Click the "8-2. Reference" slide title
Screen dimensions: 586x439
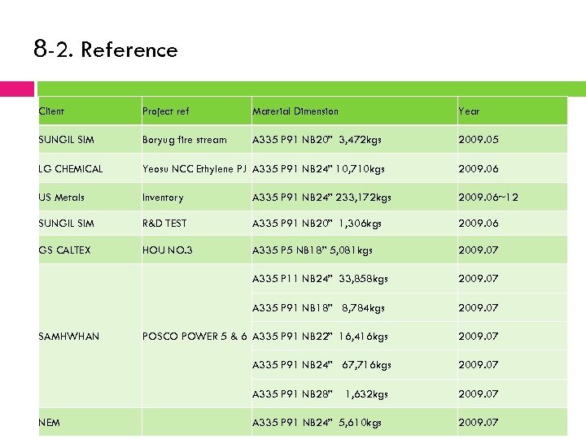point(106,50)
